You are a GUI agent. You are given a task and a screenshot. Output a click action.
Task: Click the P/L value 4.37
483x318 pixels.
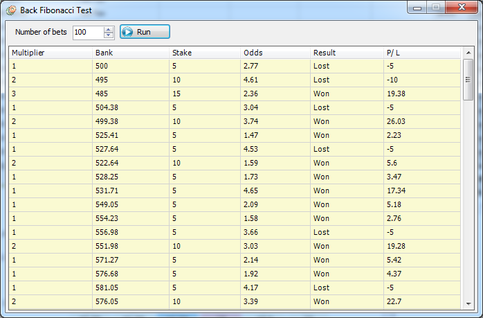(x=394, y=274)
